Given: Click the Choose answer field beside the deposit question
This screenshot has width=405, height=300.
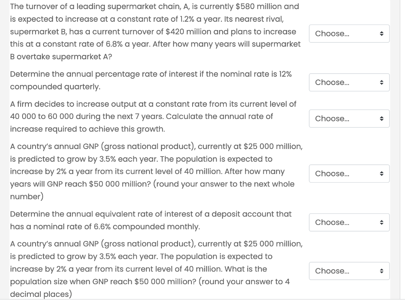Looking at the screenshot, I should tap(331, 222).
